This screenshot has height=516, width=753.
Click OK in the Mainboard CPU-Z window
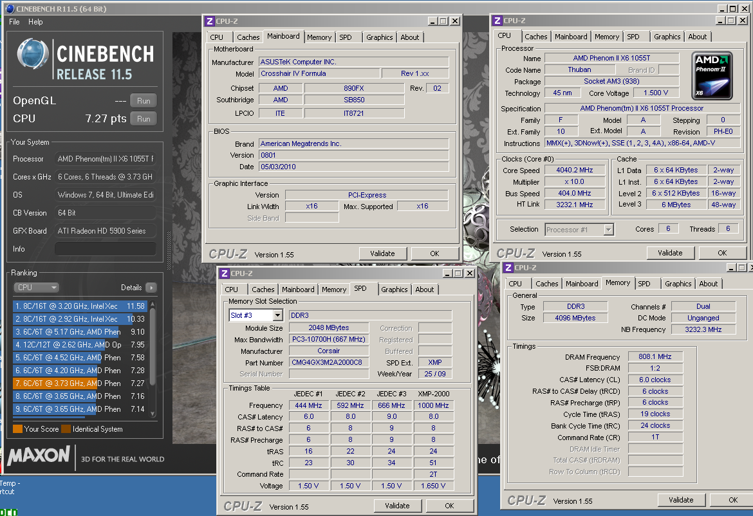[x=434, y=253]
